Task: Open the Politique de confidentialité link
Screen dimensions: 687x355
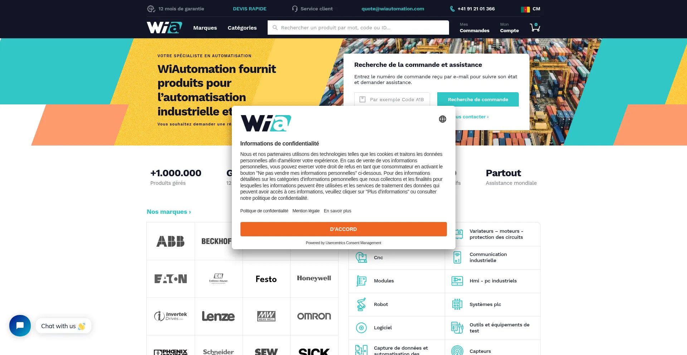Action: (x=264, y=211)
